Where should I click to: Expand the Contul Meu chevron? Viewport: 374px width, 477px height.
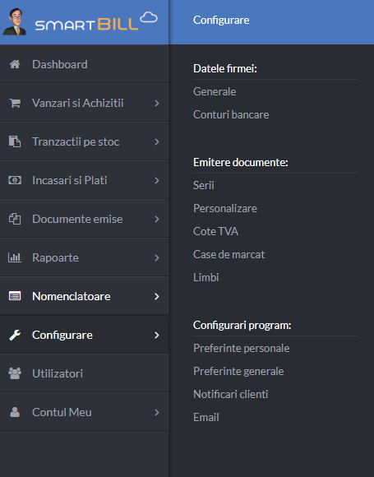point(157,412)
